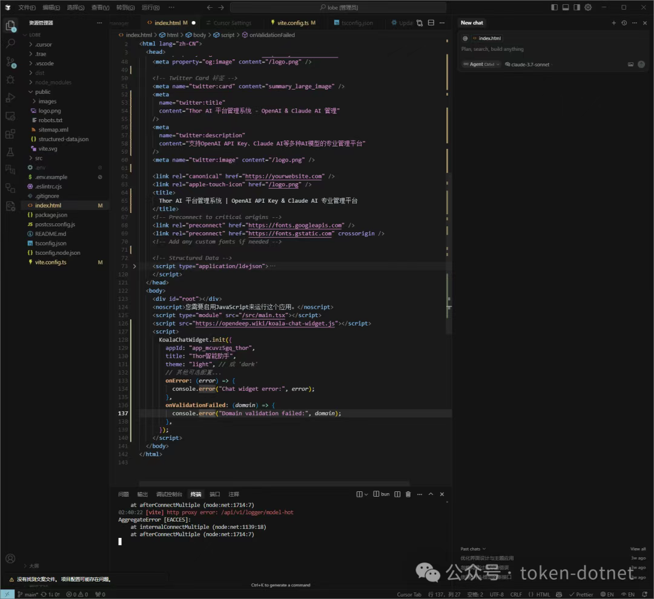The image size is (654, 599).
Task: Switch to the vite.config.ts tab
Action: click(x=293, y=23)
